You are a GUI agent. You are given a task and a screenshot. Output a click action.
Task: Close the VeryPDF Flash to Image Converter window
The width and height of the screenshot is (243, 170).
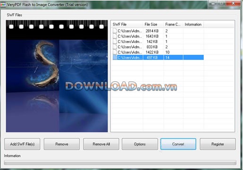pyautogui.click(x=233, y=3)
